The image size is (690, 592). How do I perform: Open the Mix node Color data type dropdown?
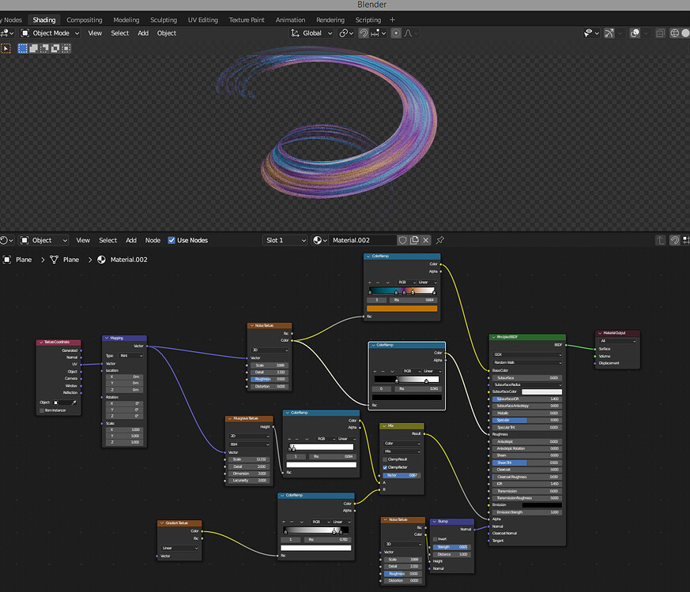pyautogui.click(x=402, y=443)
